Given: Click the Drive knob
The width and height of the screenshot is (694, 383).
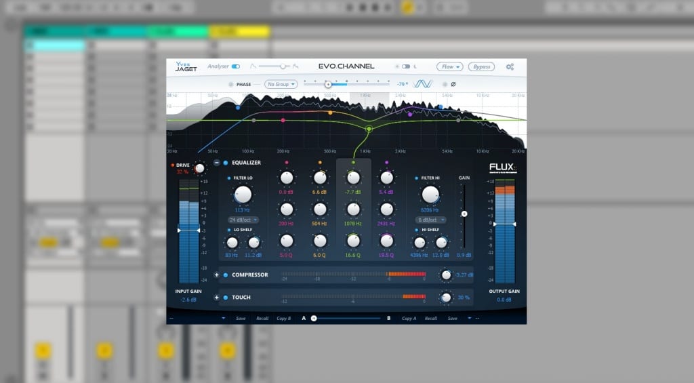Looking at the screenshot, I should coord(200,168).
